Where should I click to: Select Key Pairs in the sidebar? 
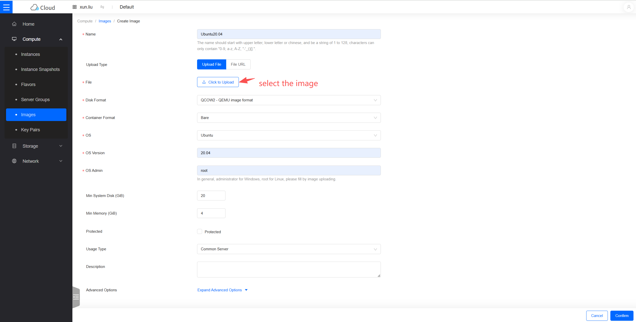30,130
